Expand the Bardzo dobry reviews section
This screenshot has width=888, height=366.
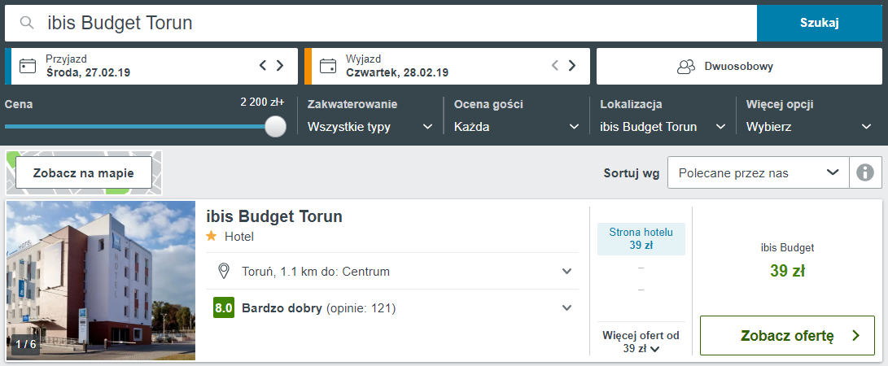click(567, 308)
